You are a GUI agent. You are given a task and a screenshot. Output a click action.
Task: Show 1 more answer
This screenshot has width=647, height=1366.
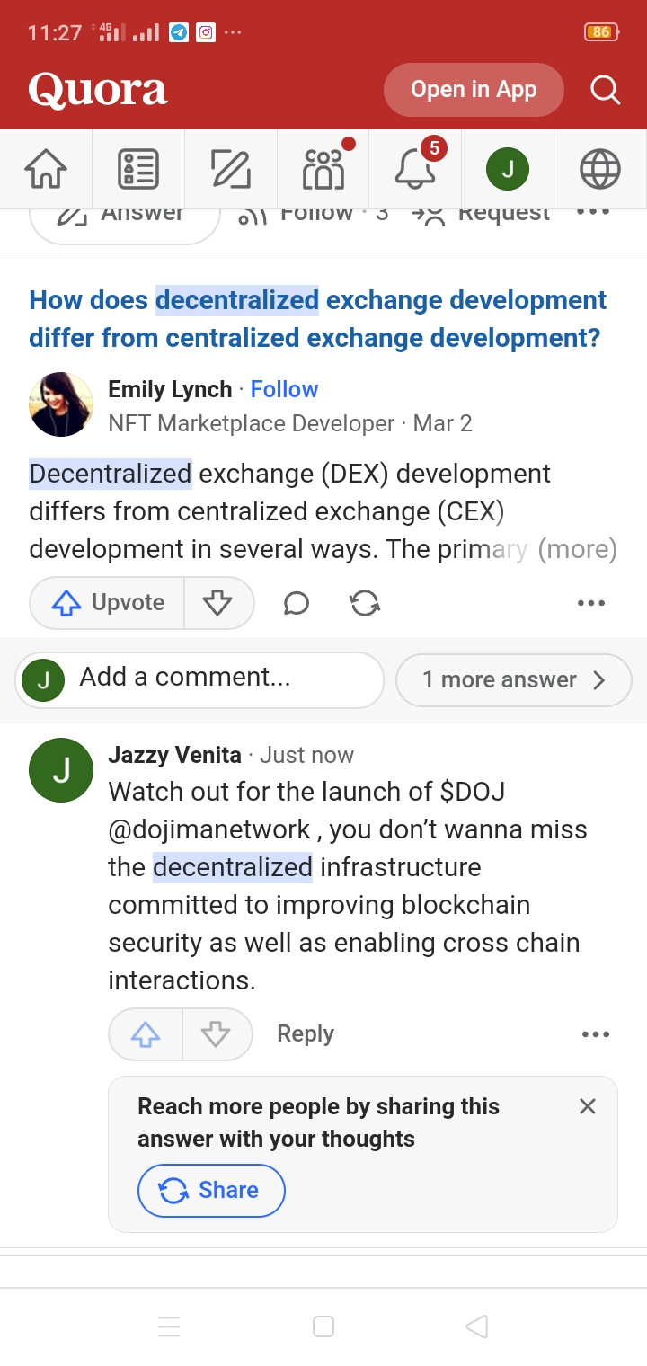click(513, 679)
